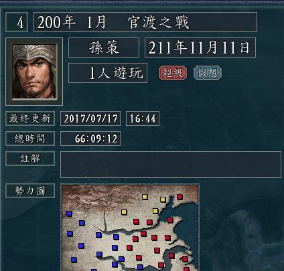Viewport: 284px width, 271px height.
Task: Click the empty 註解 comment input field
Action: 171,165
